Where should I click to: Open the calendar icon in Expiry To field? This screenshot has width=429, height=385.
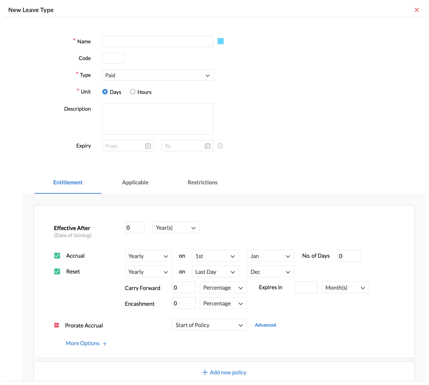[207, 146]
